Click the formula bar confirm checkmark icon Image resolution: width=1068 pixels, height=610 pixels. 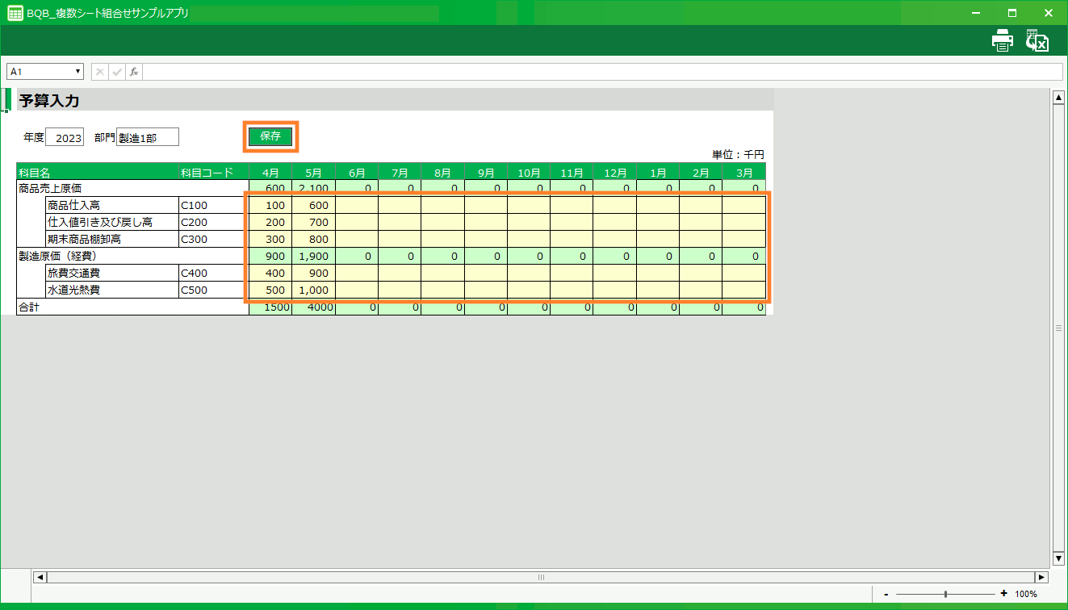tap(117, 72)
